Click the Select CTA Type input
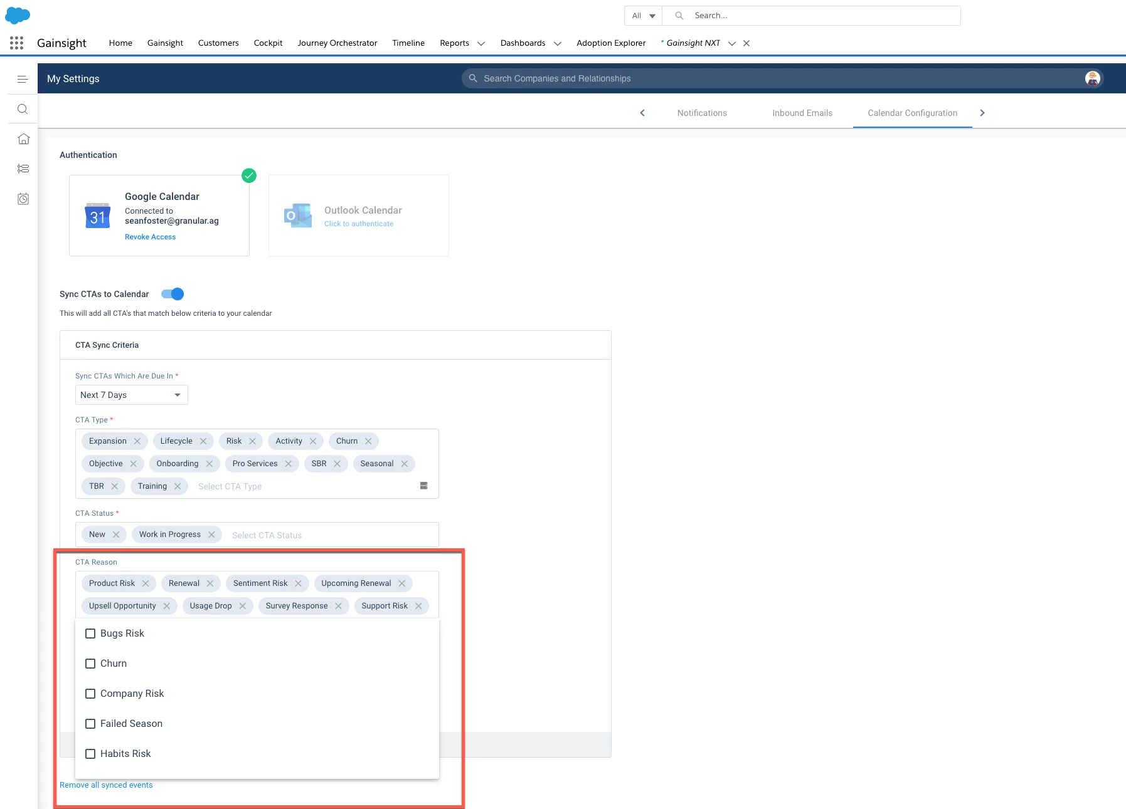 pos(230,486)
